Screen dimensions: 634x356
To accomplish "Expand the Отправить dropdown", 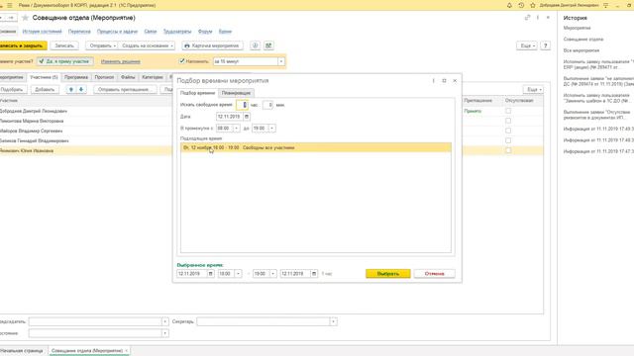I will [x=101, y=45].
